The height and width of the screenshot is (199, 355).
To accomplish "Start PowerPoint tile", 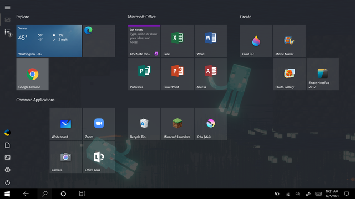I will [x=177, y=74].
